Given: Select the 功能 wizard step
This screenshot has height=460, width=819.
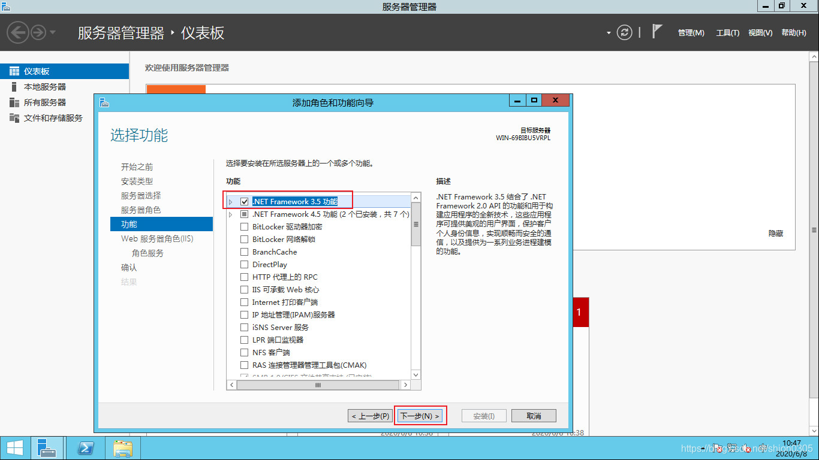Looking at the screenshot, I should pos(161,225).
